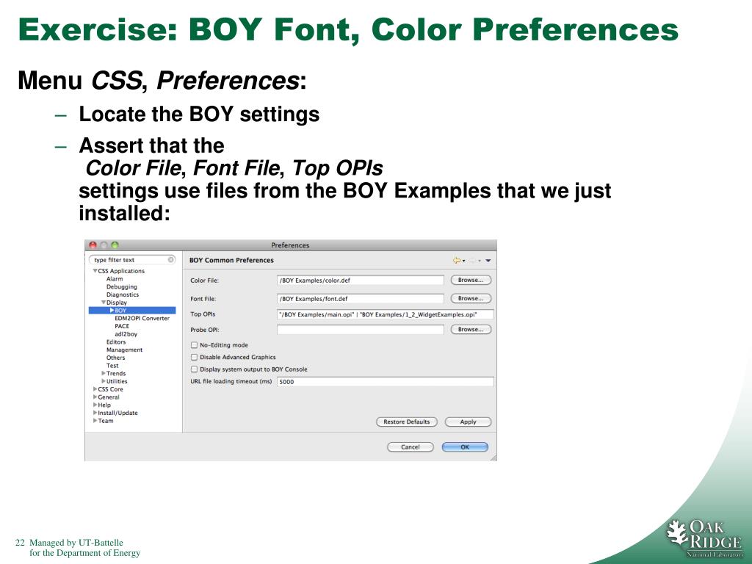Image resolution: width=752 pixels, height=564 pixels.
Task: Collapse the CSS Applications tree node
Action: (95, 271)
